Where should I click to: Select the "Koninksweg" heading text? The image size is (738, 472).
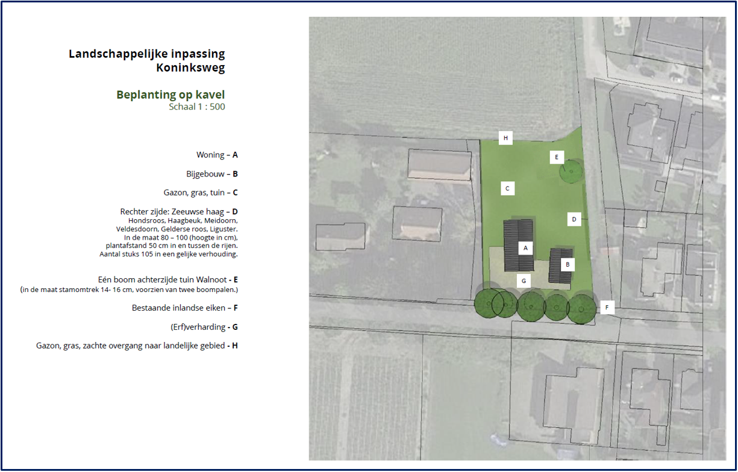point(190,67)
